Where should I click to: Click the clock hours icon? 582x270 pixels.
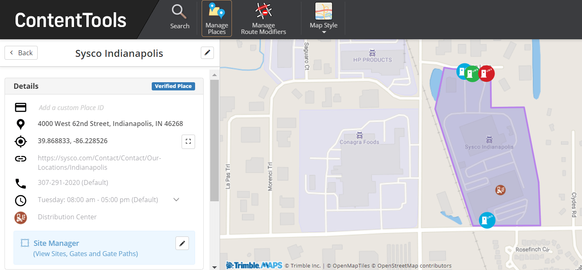[20, 200]
